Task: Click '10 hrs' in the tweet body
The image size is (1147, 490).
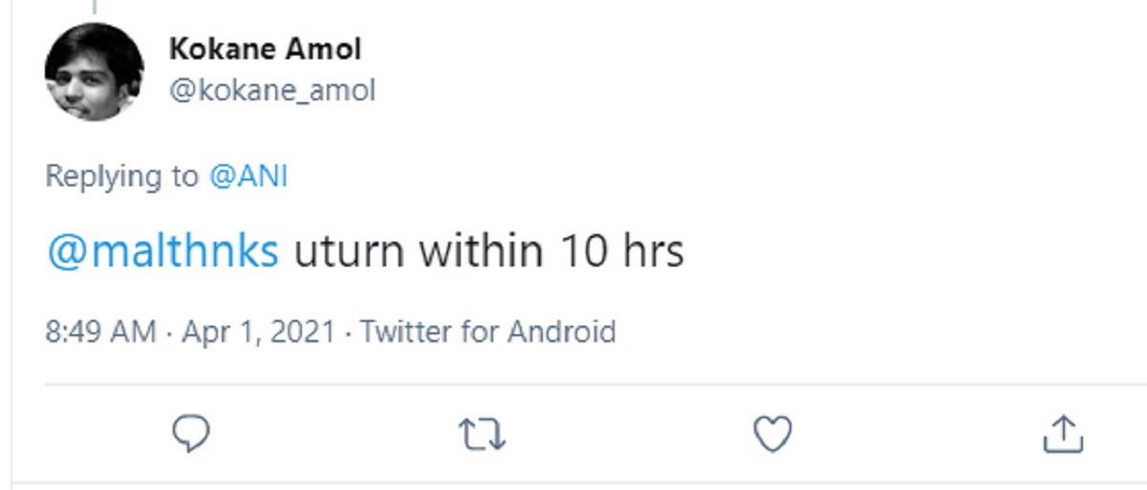Action: [619, 251]
